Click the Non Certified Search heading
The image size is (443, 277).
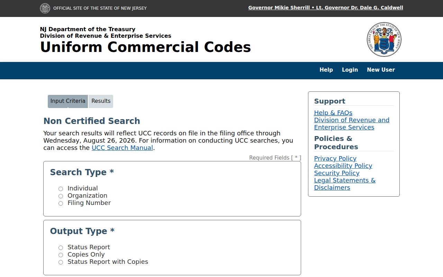(92, 121)
